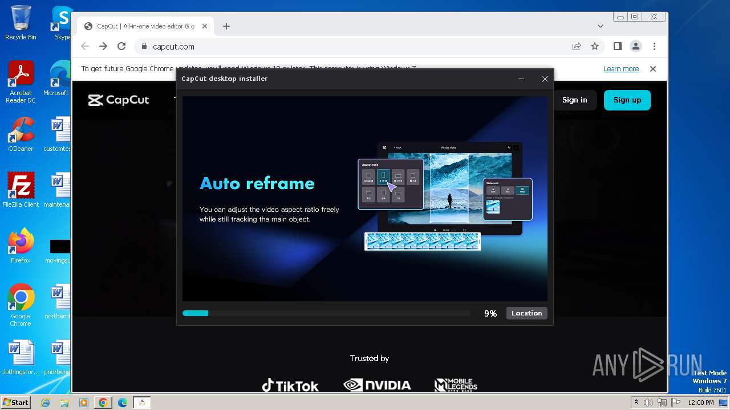Open CCleaner desktop icon
Viewport: 730px width, 410px height.
[21, 134]
